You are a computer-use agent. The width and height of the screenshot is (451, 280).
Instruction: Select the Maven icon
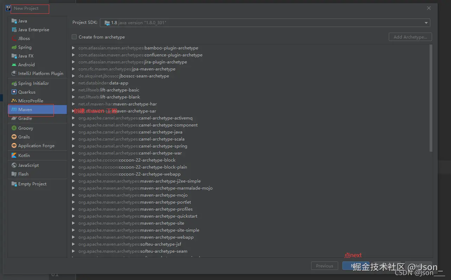tap(14, 110)
